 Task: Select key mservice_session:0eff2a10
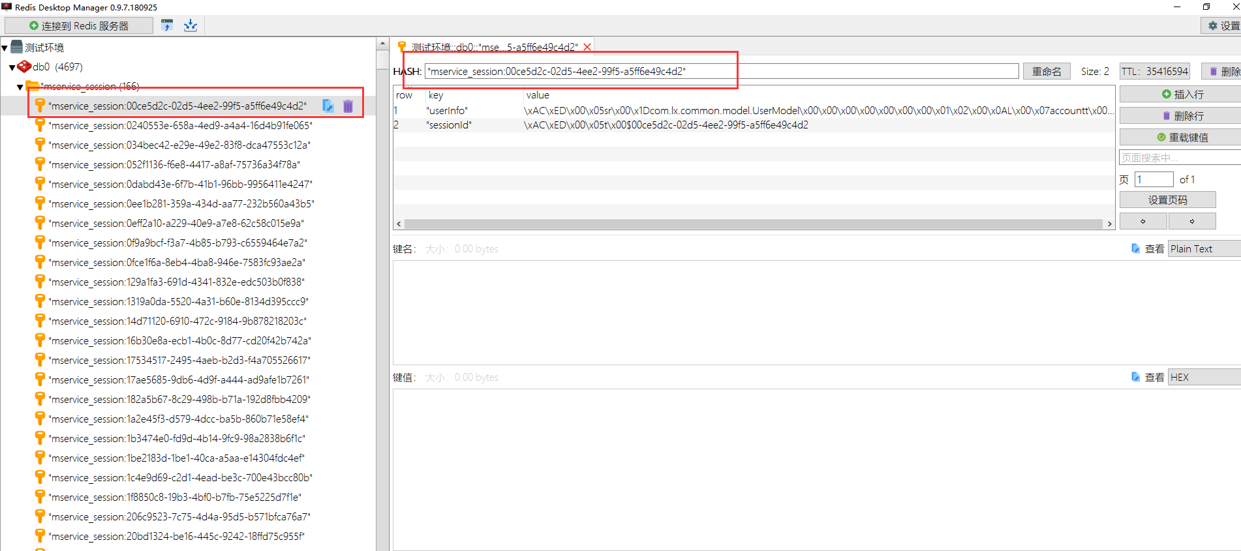(x=176, y=223)
